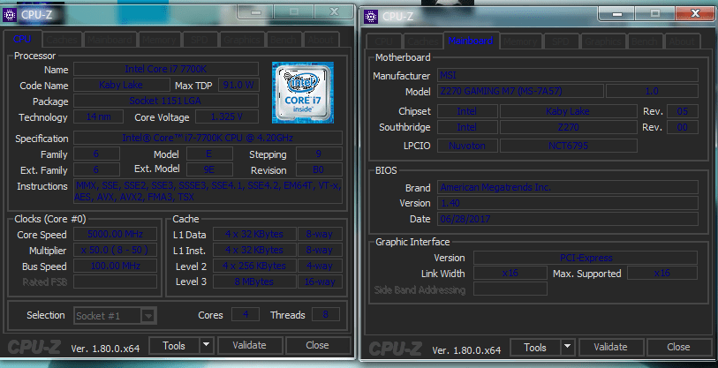Click the Revision value B0
The height and width of the screenshot is (368, 718).
coord(319,169)
